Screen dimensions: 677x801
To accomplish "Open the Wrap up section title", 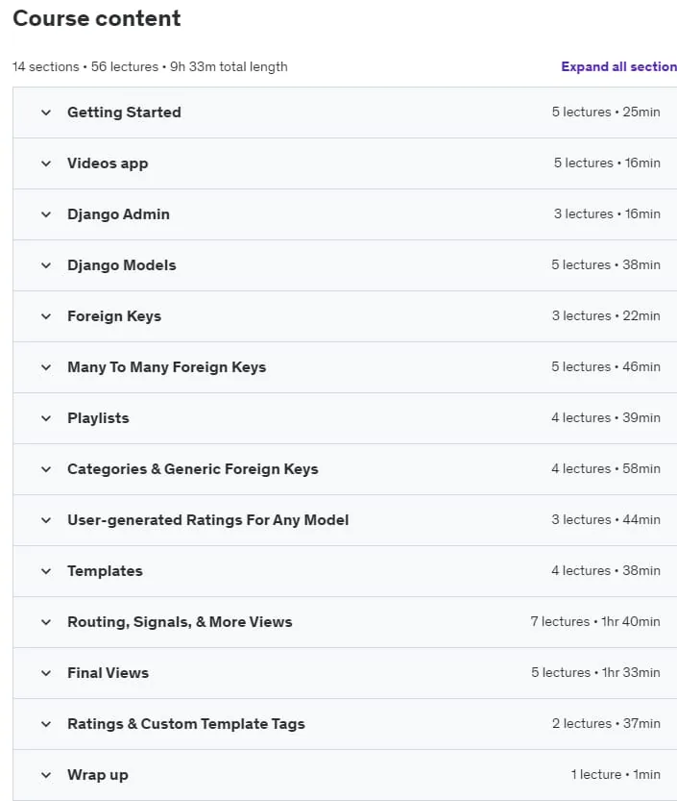I will point(98,775).
